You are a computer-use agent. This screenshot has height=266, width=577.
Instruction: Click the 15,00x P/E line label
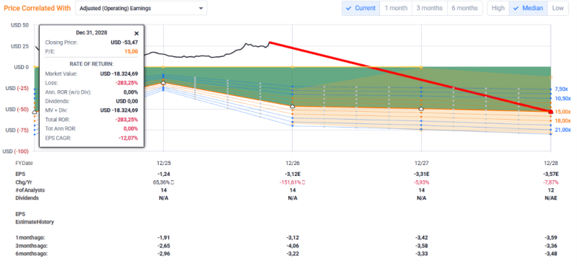tap(563, 112)
